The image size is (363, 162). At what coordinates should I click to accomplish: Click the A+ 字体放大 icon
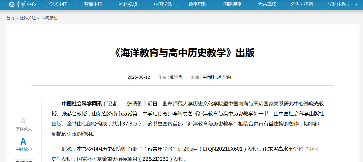pyautogui.click(x=24, y=121)
